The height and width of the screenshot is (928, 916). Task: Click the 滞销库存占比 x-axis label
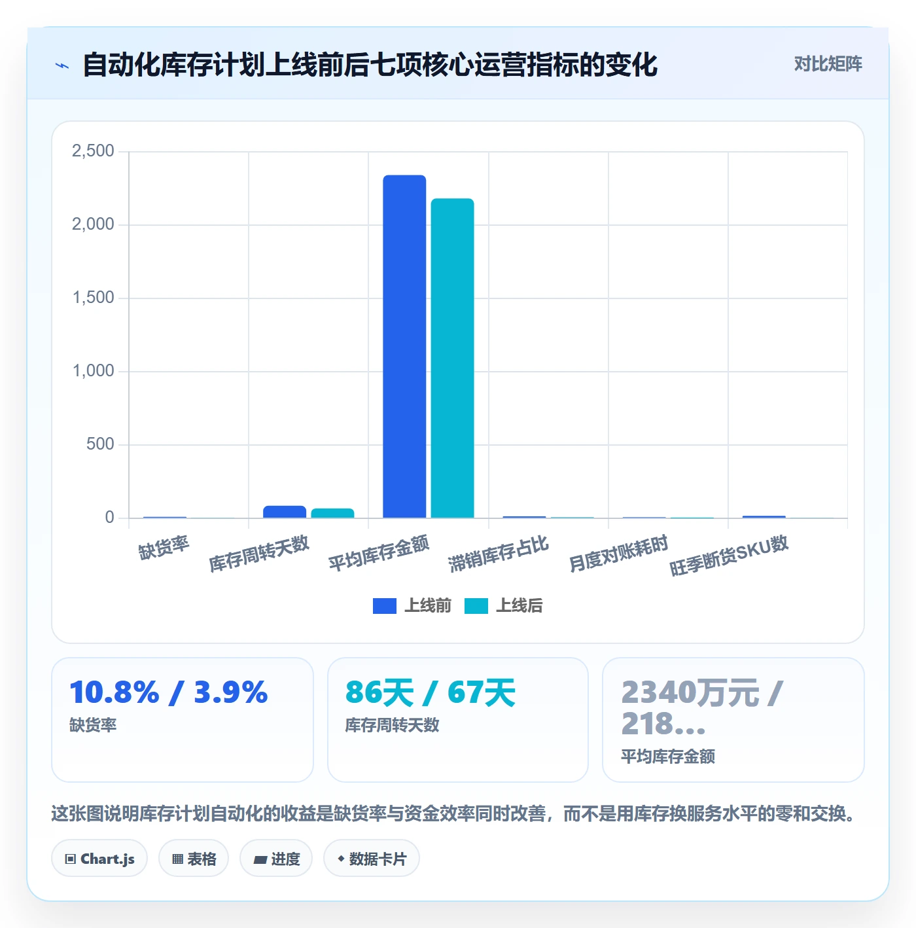499,554
